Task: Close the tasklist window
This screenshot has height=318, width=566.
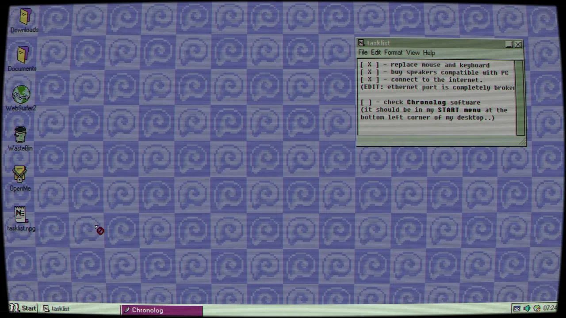Action: tap(518, 44)
